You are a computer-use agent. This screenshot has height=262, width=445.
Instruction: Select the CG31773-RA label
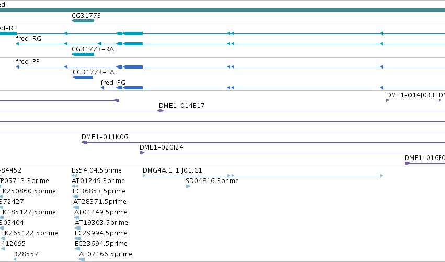pyautogui.click(x=93, y=49)
